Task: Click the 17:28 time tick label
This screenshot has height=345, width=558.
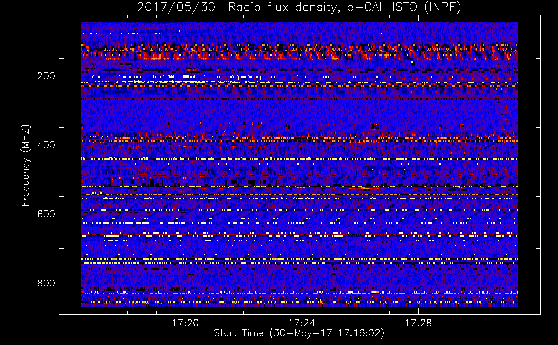Action: pos(418,323)
